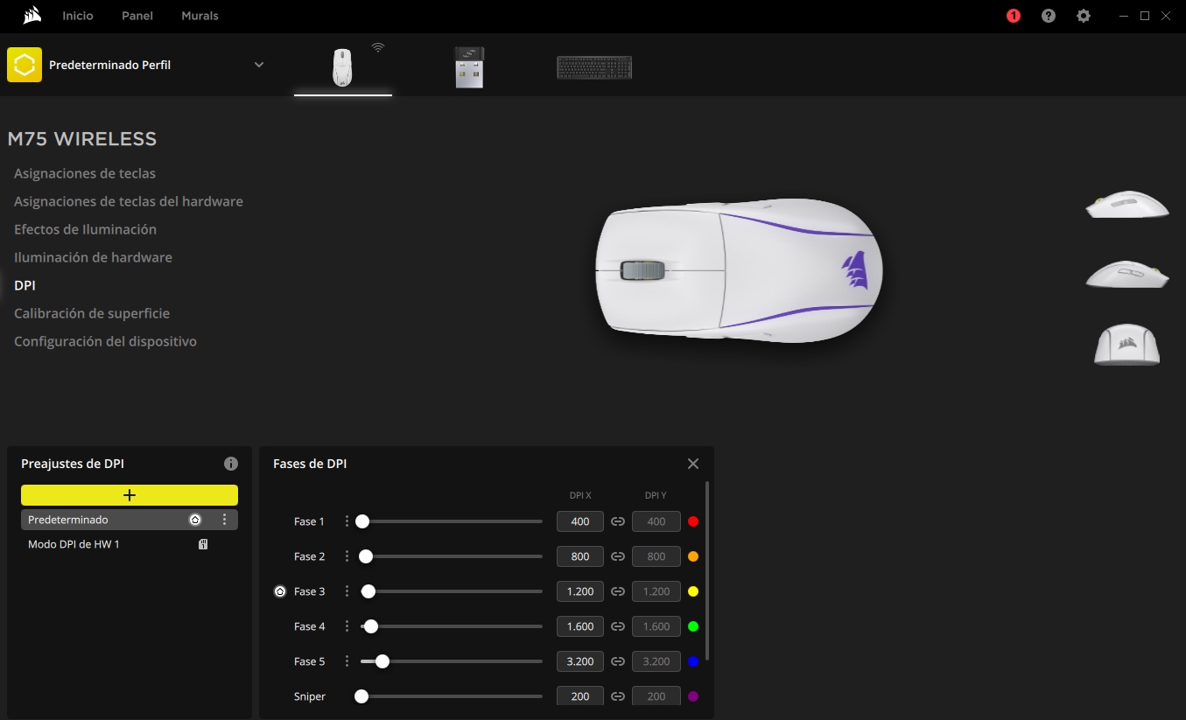1186x720 pixels.
Task: Select the DPI menu item
Action: (x=25, y=285)
